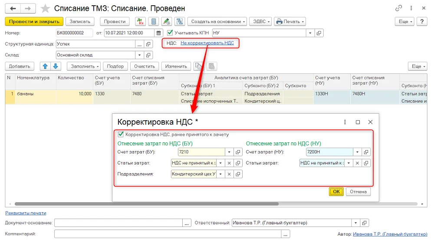Open Не корректировать НДС link
The image size is (434, 243).
point(207,43)
